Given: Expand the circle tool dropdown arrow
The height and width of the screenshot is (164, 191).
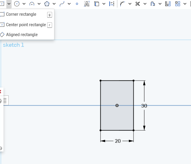Looking at the screenshot, I should click(24, 4).
